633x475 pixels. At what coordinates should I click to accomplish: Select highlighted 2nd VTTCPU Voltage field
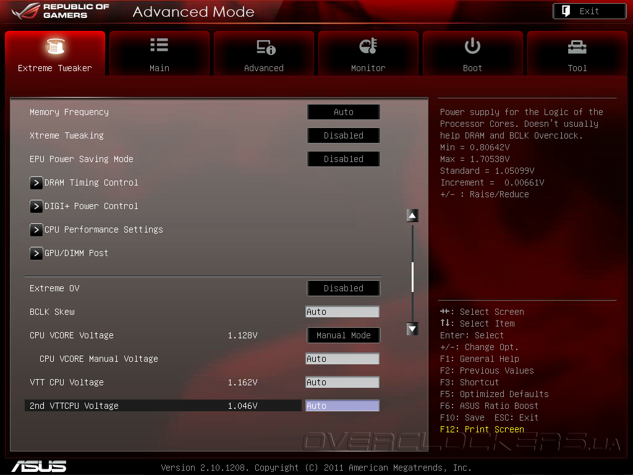(x=342, y=405)
